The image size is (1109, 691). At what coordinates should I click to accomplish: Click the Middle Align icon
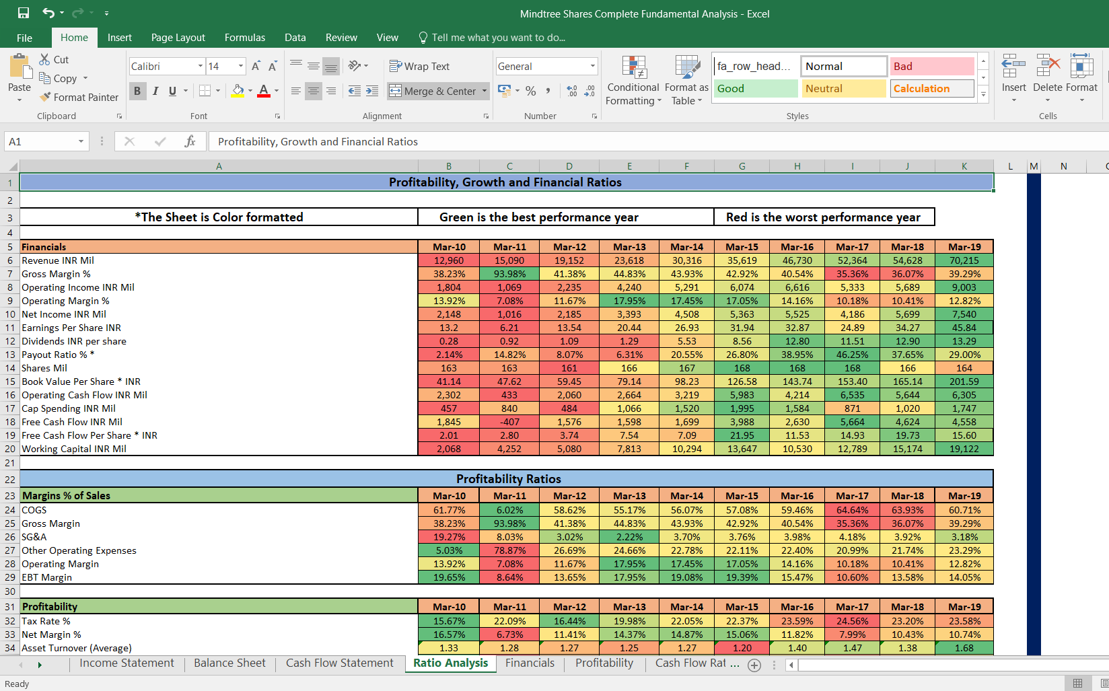coord(314,65)
